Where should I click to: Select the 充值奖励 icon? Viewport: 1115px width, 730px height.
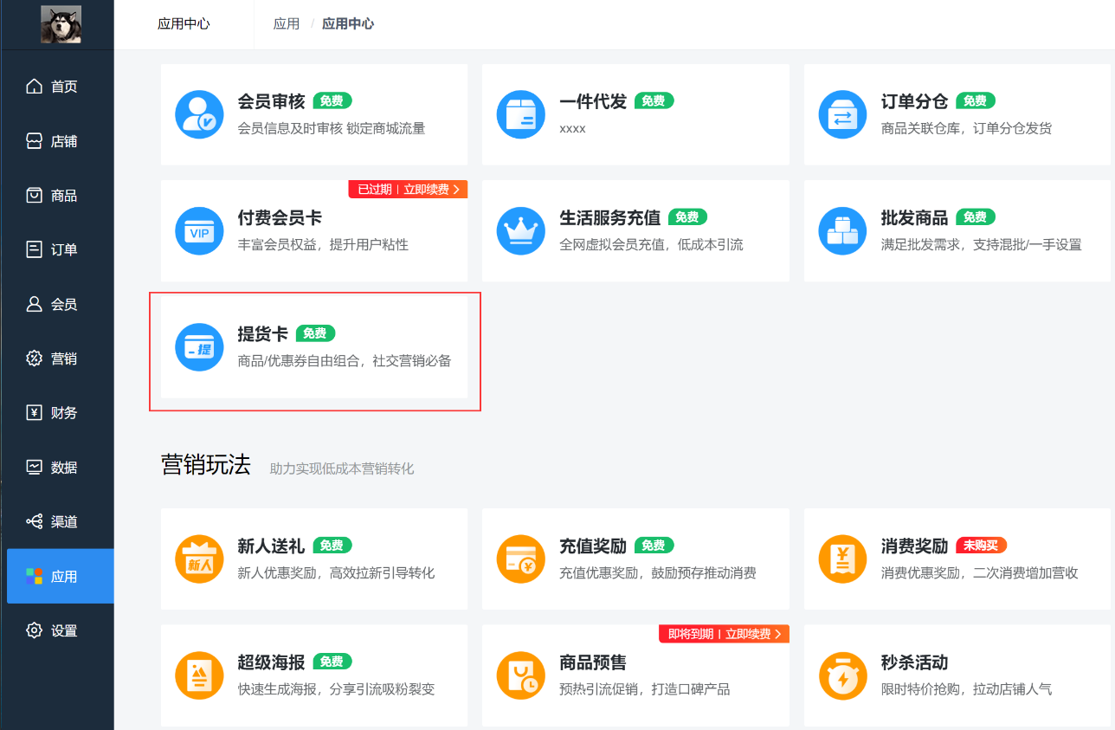(x=520, y=559)
